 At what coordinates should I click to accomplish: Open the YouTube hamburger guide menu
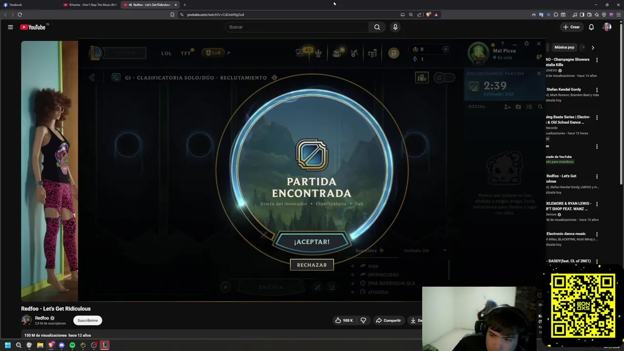click(x=10, y=27)
